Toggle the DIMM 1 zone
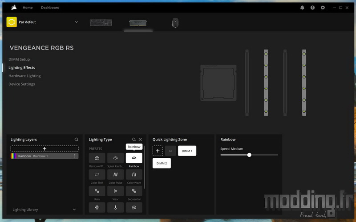The width and height of the screenshot is (356, 222). click(187, 151)
